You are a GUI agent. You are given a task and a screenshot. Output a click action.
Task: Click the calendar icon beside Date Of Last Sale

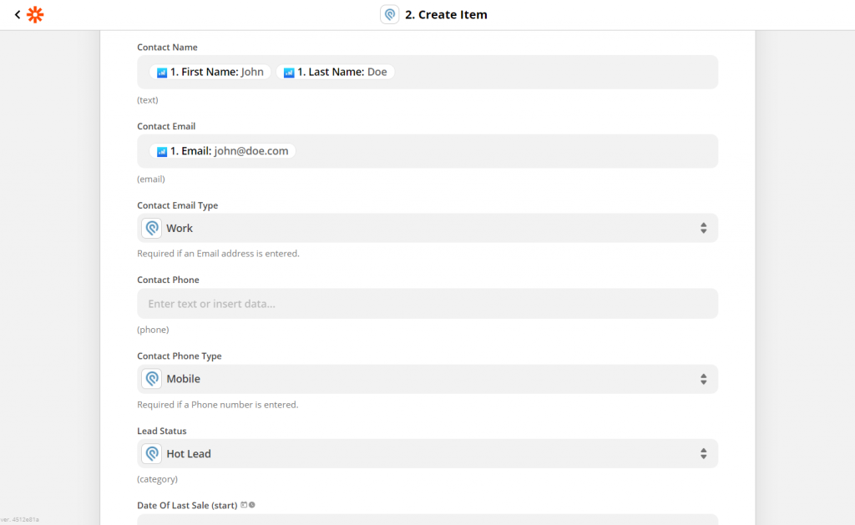[x=244, y=505]
